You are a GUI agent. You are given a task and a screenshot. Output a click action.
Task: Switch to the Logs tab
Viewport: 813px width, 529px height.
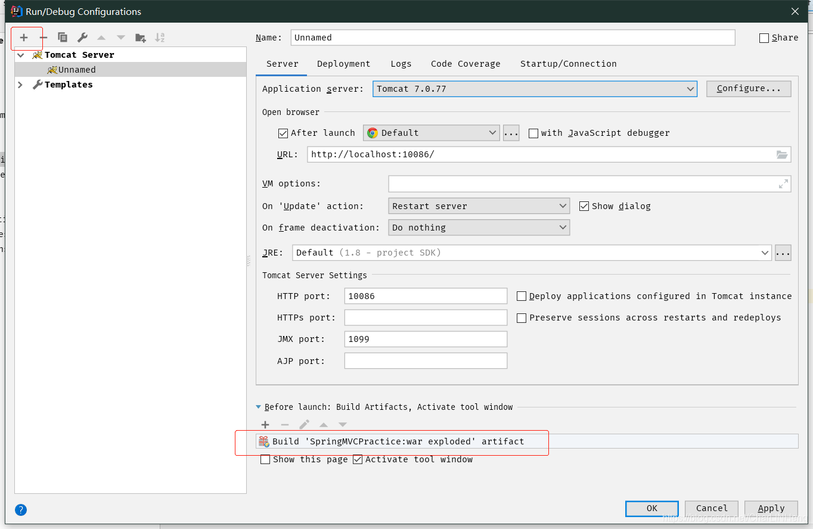pyautogui.click(x=401, y=64)
